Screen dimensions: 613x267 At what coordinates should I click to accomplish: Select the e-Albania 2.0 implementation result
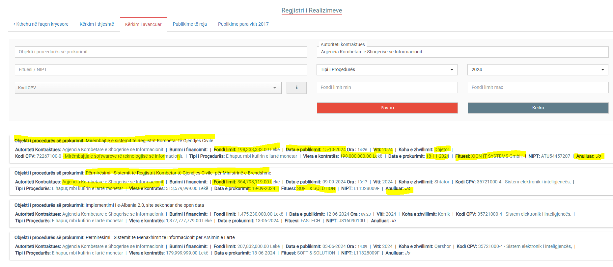pos(145,205)
